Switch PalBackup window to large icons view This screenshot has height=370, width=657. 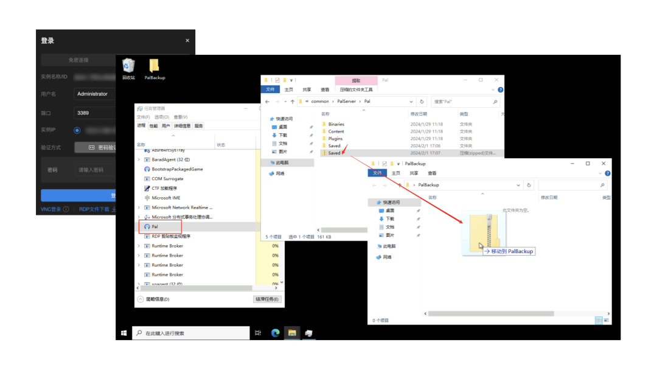[607, 321]
